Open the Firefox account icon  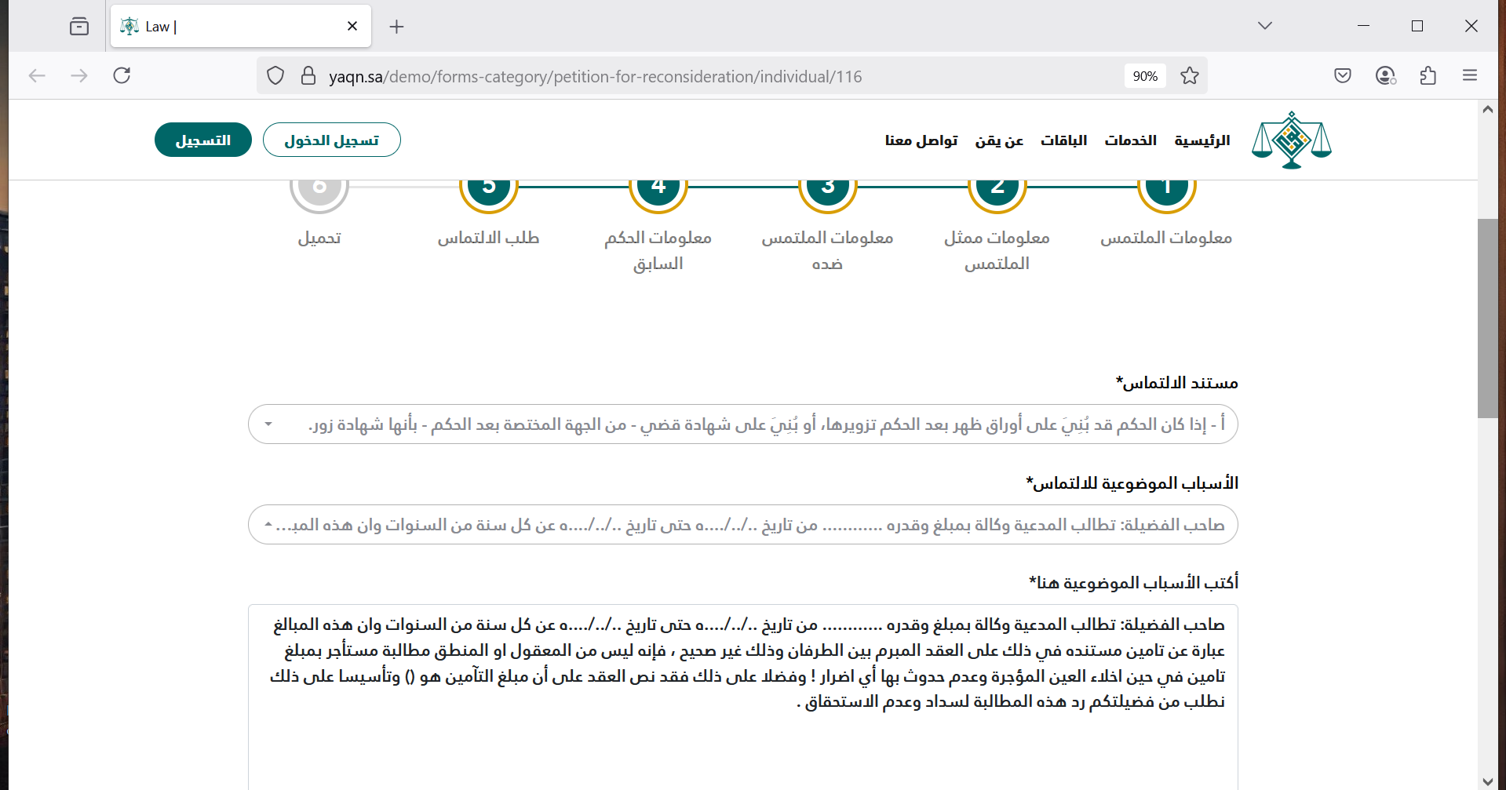tap(1385, 76)
